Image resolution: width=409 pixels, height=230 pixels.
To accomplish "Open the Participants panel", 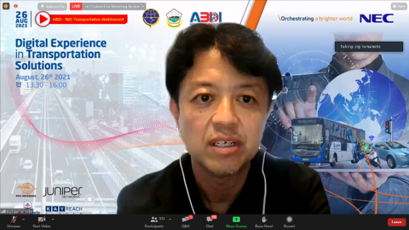I will click(x=155, y=222).
